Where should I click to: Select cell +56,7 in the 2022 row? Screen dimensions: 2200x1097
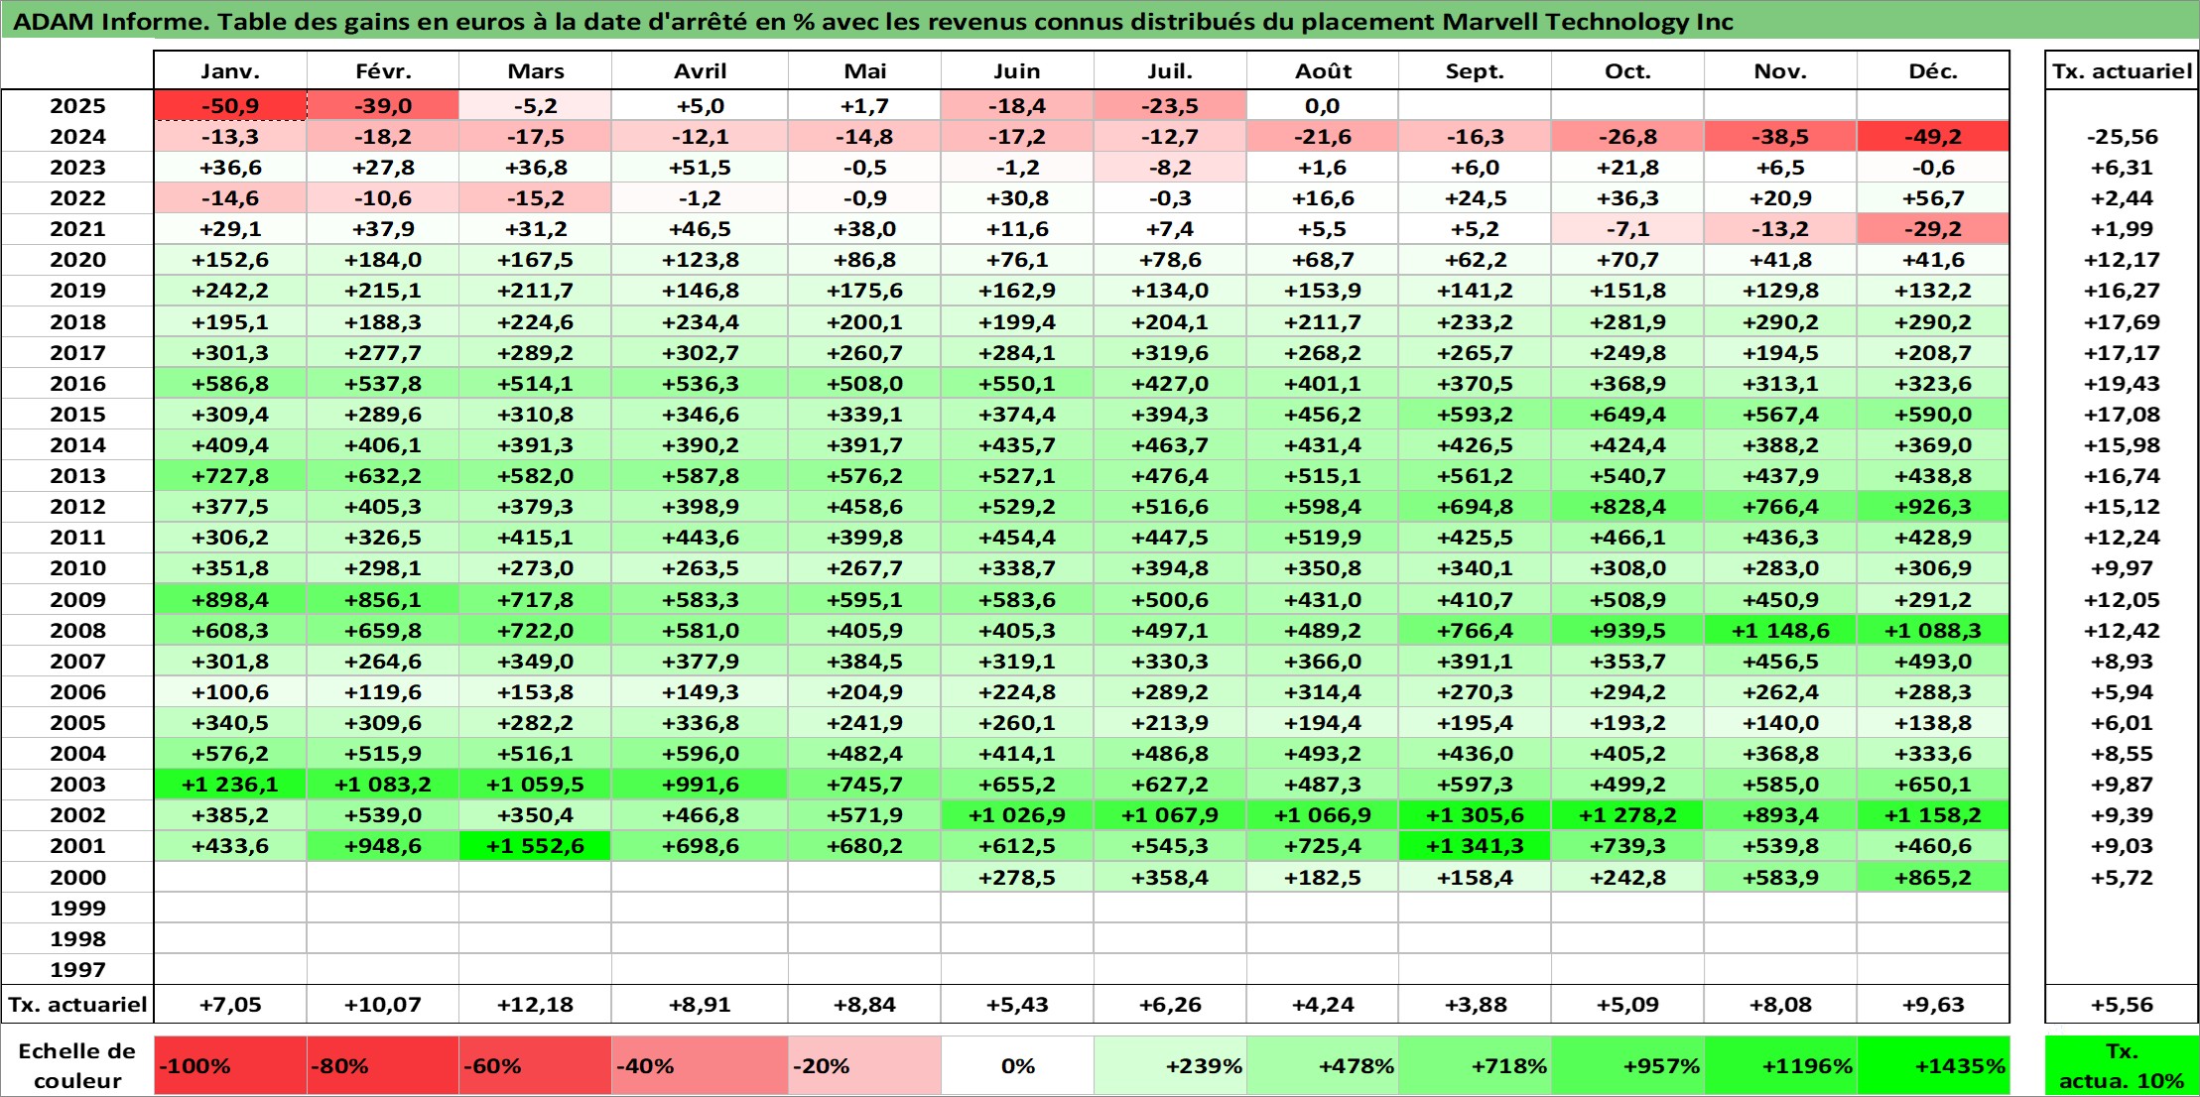pos(1933,198)
